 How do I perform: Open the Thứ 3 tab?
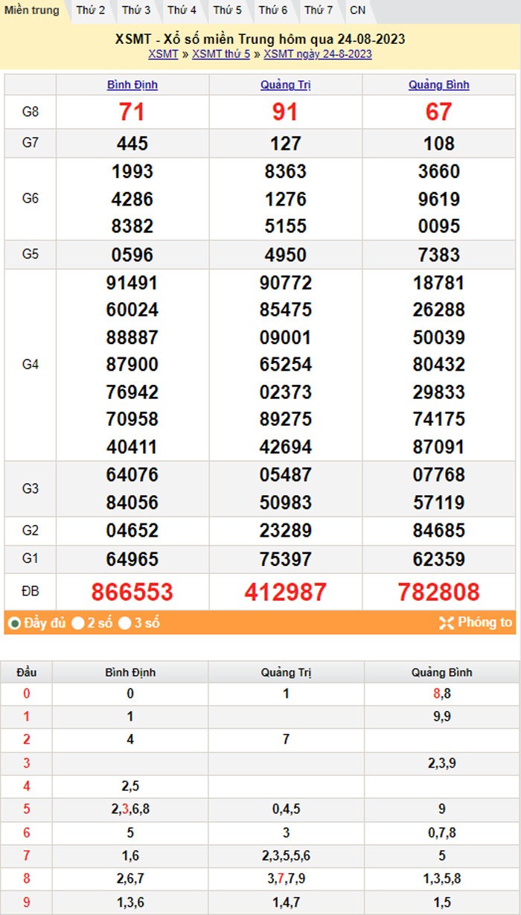point(136,10)
